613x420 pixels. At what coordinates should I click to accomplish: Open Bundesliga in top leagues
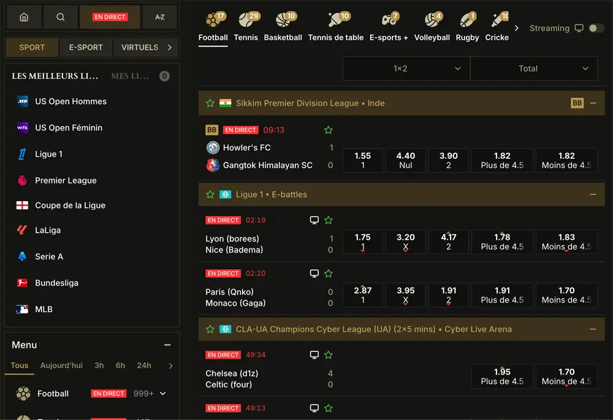[x=56, y=283]
